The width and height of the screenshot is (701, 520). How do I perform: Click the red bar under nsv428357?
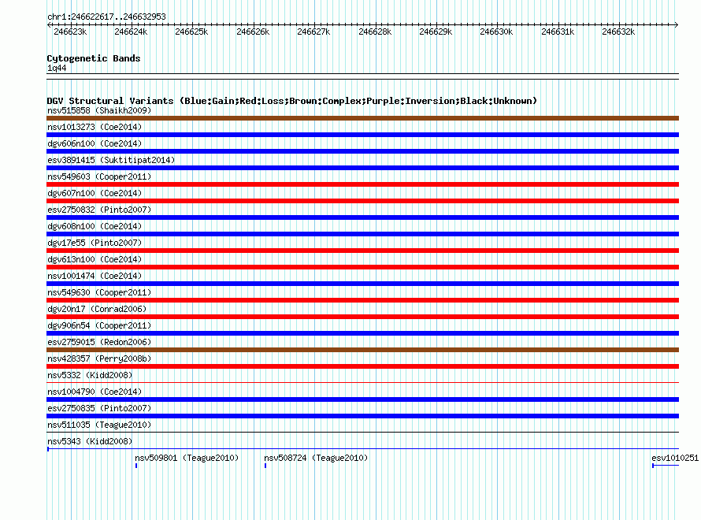click(x=362, y=366)
